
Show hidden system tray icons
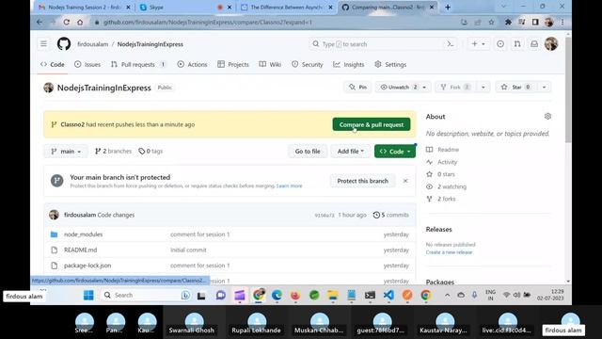coord(447,295)
